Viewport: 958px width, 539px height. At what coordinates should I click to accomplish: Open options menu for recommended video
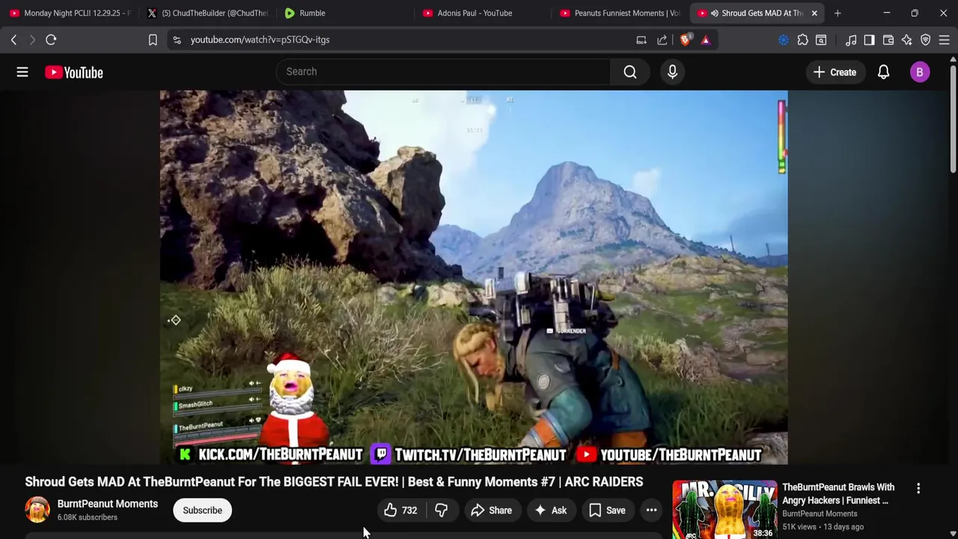pyautogui.click(x=918, y=488)
